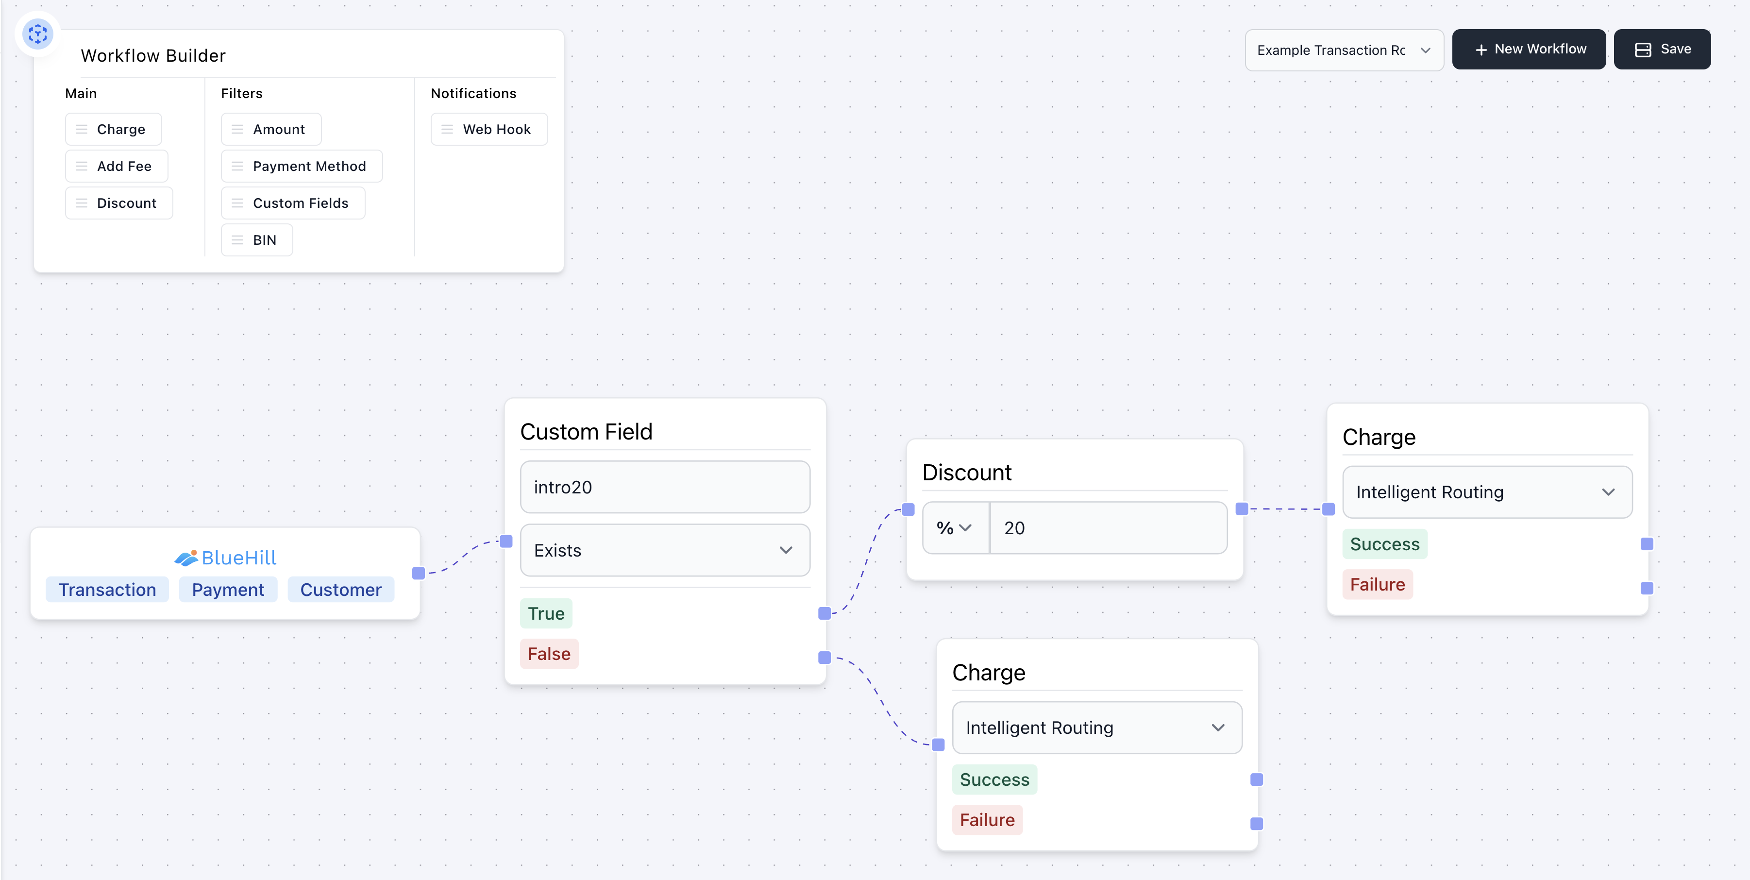This screenshot has height=880, width=1750.
Task: Select the Payment Method filter block
Action: click(302, 166)
